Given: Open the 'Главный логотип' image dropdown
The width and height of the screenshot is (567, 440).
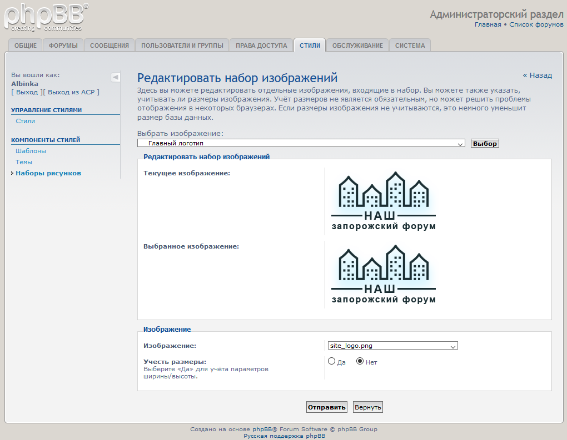Looking at the screenshot, I should 301,143.
